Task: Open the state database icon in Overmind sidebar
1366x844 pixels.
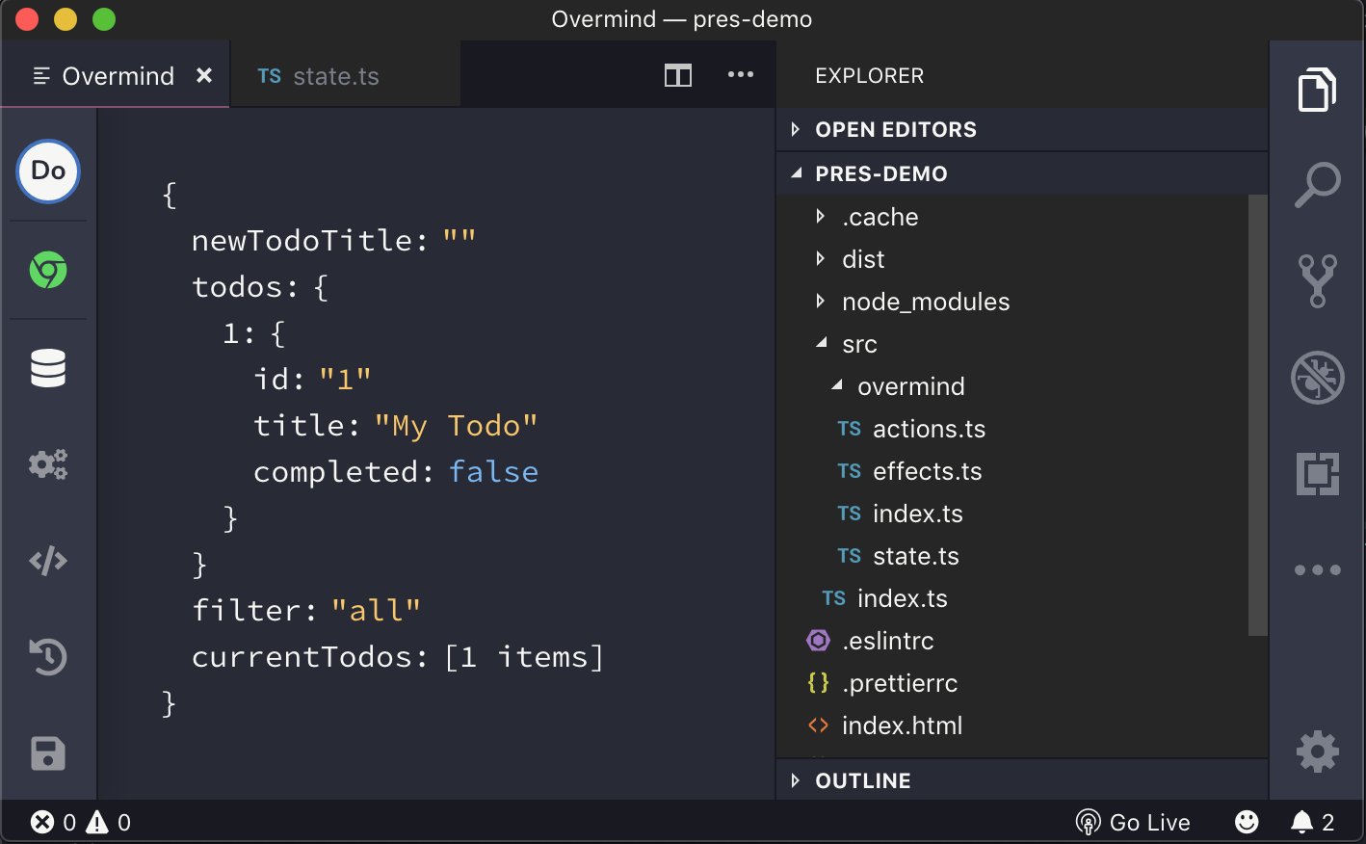Action: (x=48, y=368)
